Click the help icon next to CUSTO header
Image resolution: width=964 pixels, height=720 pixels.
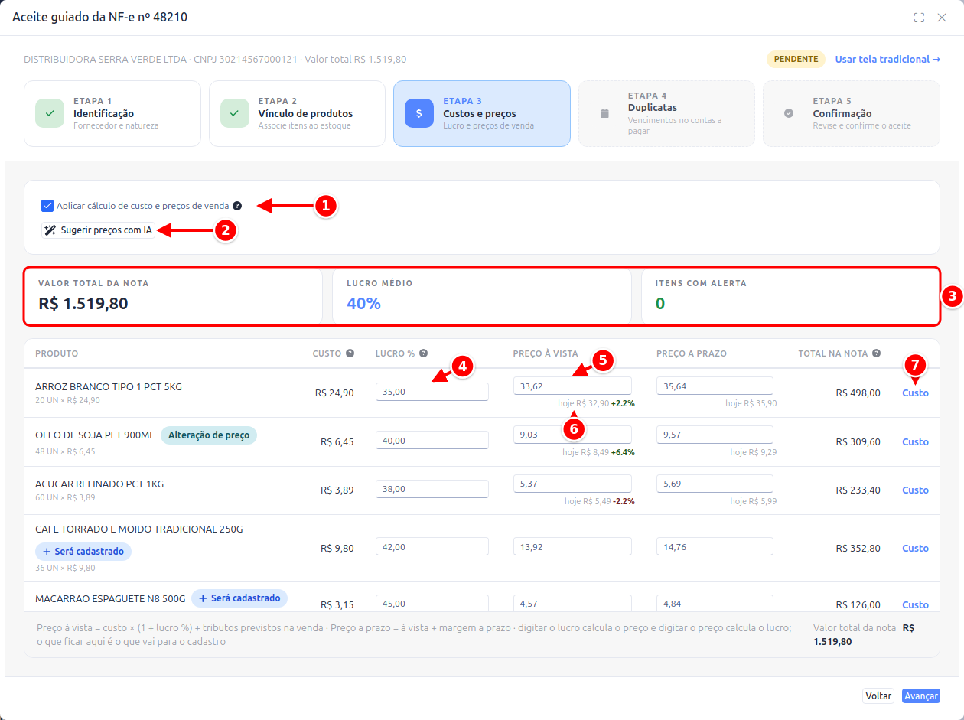pyautogui.click(x=350, y=353)
